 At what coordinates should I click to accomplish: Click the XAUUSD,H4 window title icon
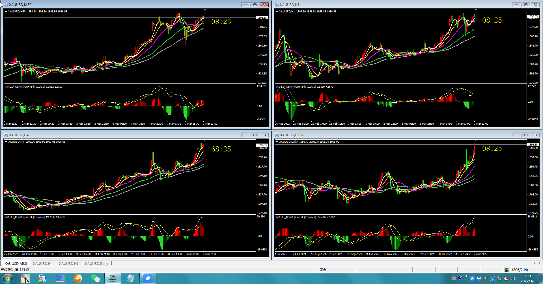6,135
